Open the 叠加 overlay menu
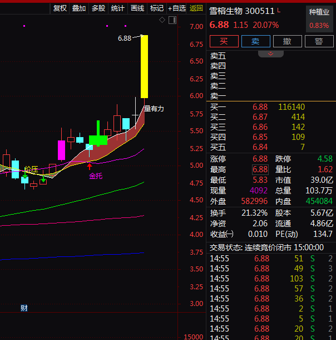 click(79, 8)
